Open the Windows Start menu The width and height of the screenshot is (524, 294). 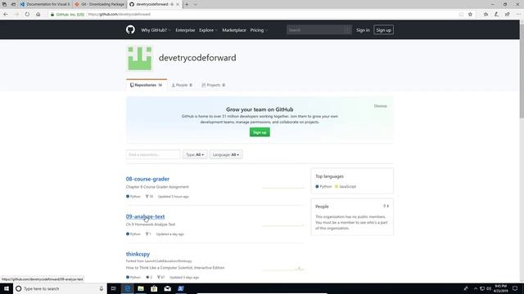[7, 288]
